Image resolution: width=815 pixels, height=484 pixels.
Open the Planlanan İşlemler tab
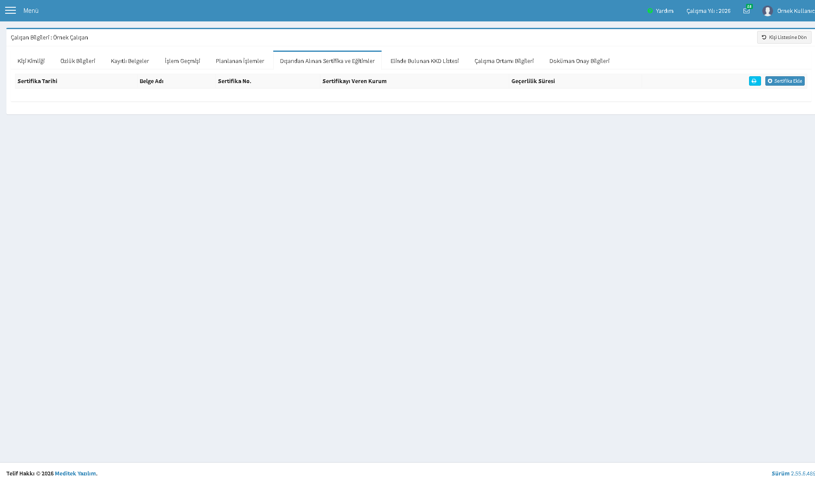coord(240,61)
